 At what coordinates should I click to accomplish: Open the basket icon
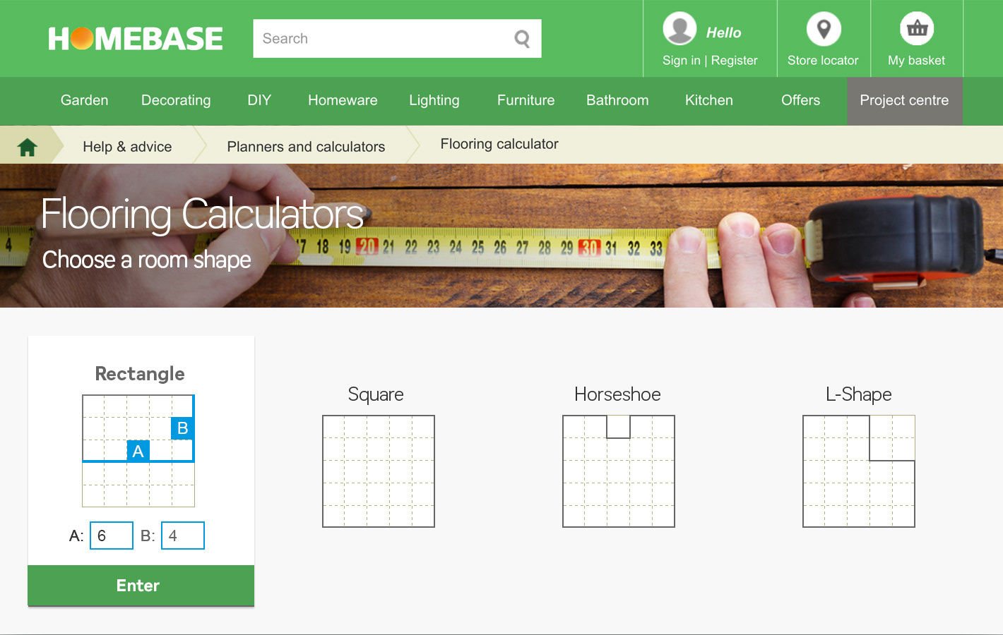[x=917, y=29]
